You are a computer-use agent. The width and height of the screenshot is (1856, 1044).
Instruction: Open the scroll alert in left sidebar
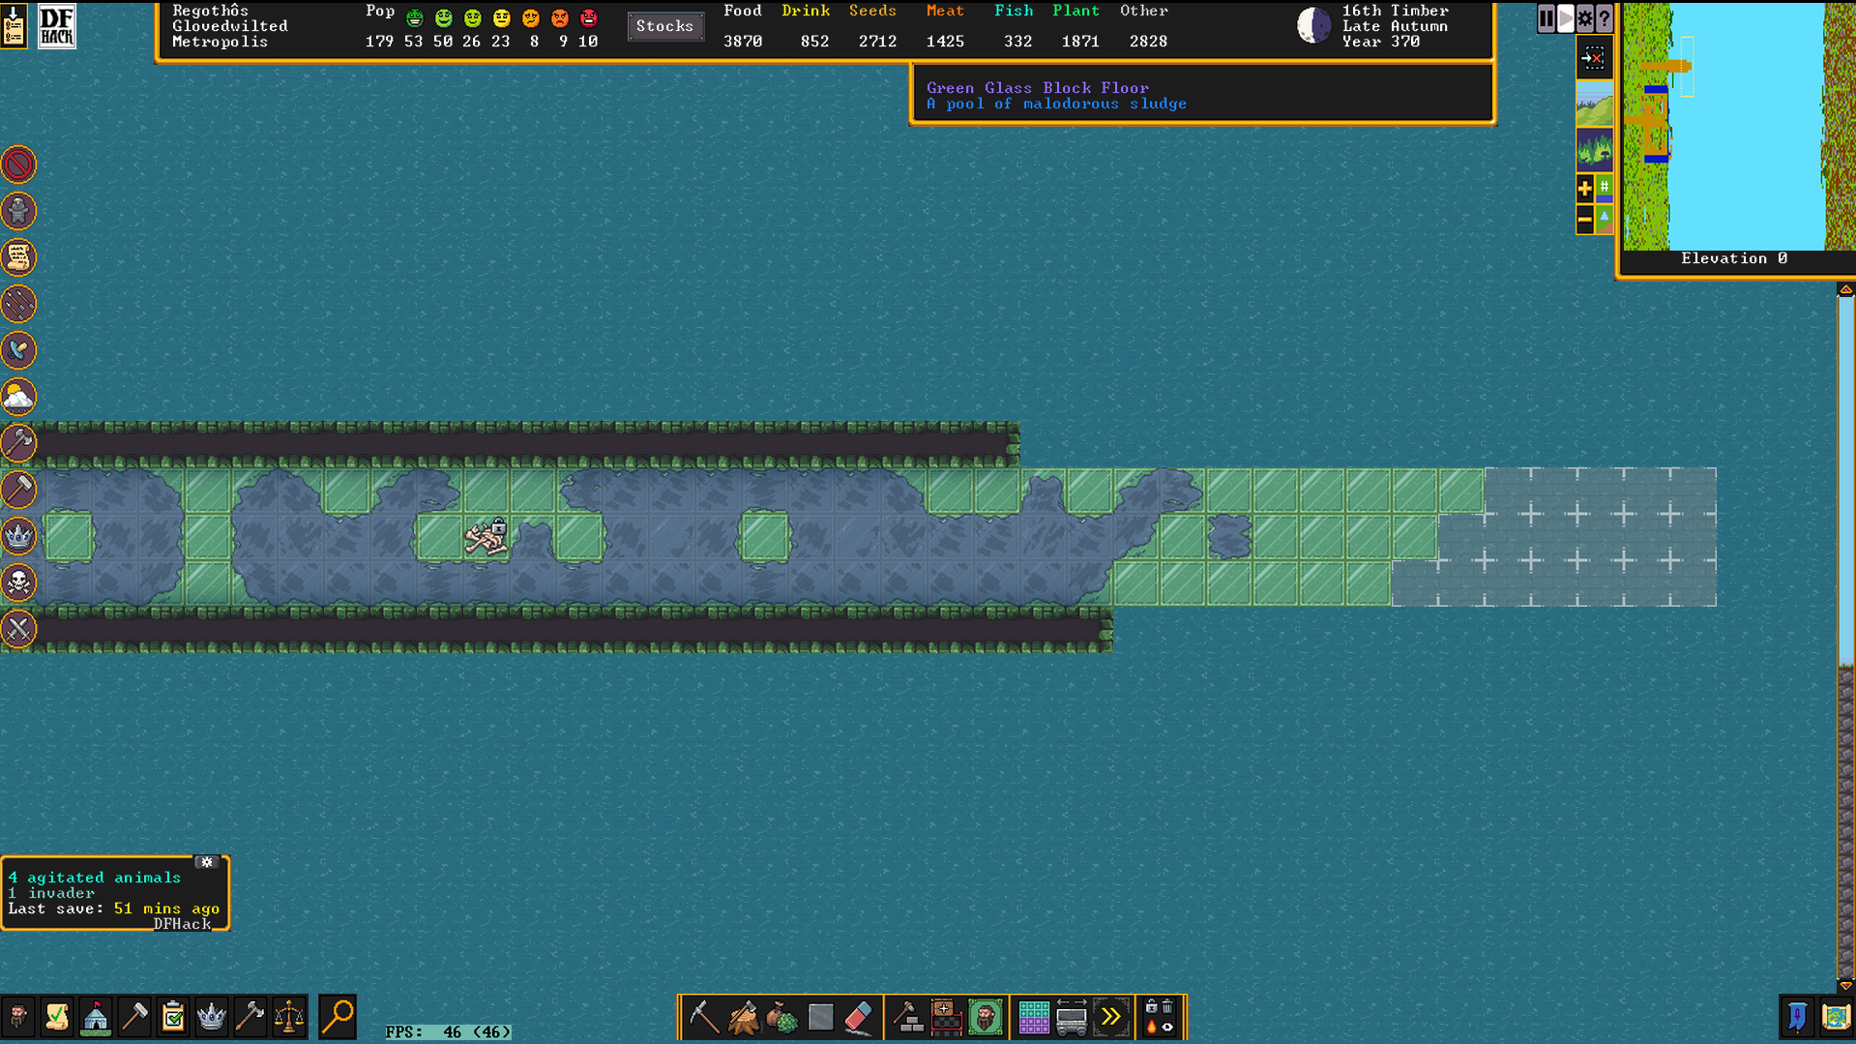18,257
